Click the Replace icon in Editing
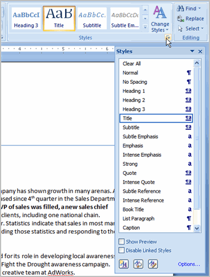Image resolution: width=210 pixels, height=277 pixels. (180, 18)
